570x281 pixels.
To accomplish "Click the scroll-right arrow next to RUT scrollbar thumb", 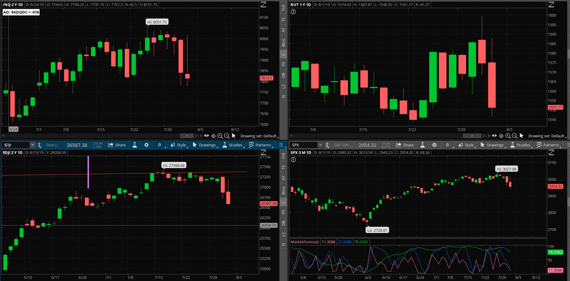I will point(489,136).
